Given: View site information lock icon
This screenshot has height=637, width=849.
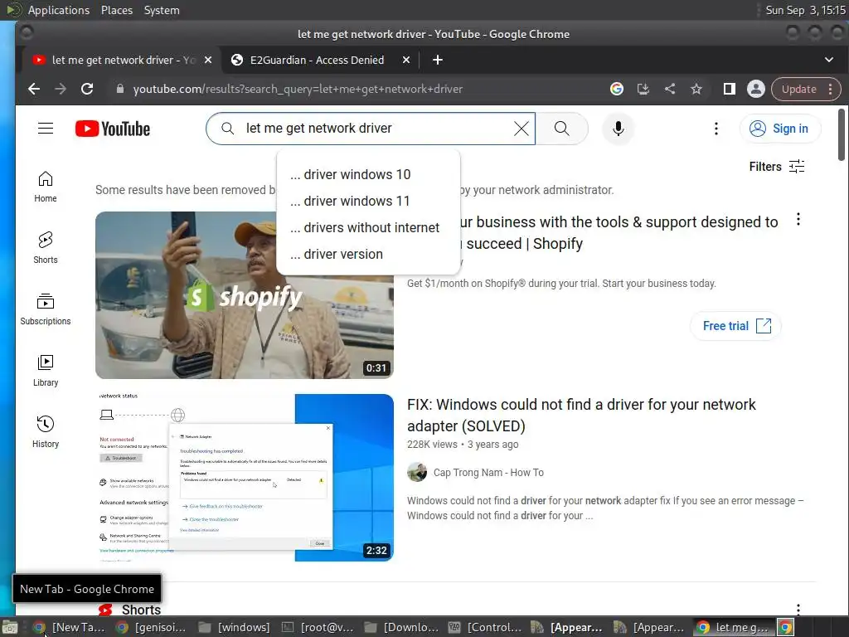Looking at the screenshot, I should click(120, 89).
